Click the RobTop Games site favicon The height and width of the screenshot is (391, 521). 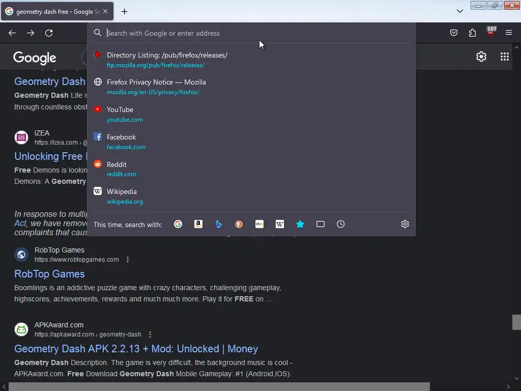21,255
